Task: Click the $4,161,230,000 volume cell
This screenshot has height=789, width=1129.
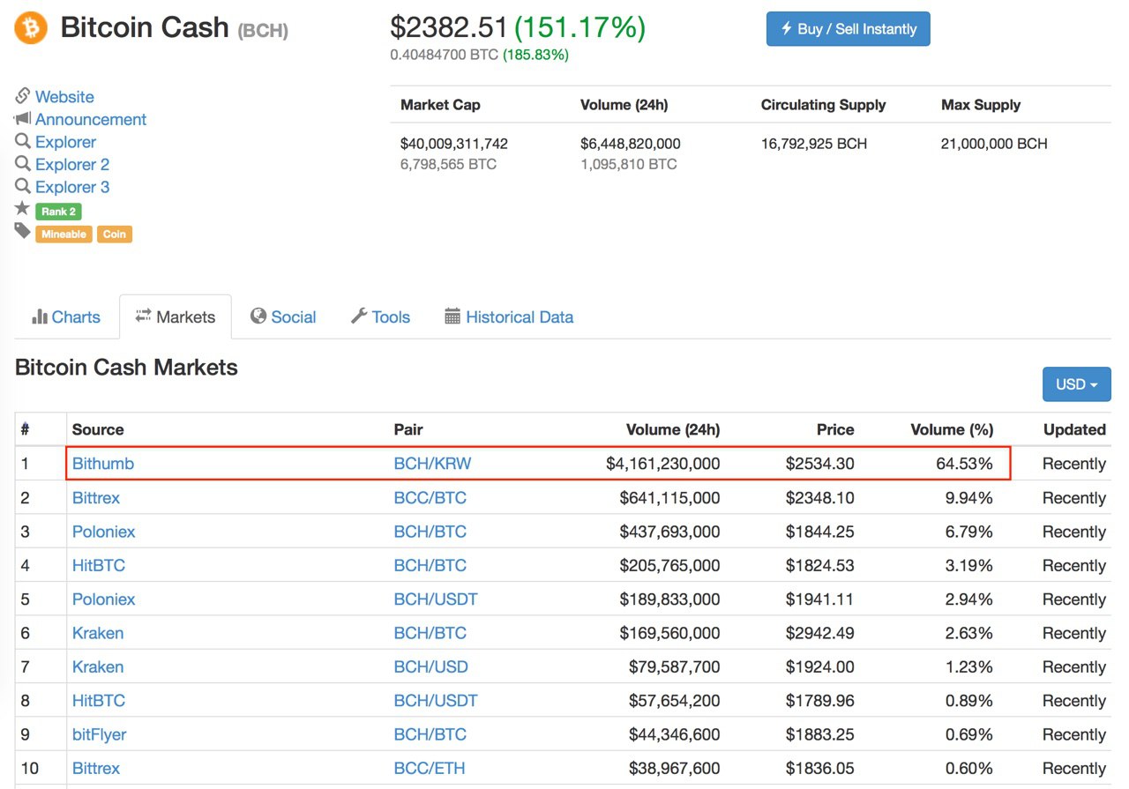Action: (663, 464)
